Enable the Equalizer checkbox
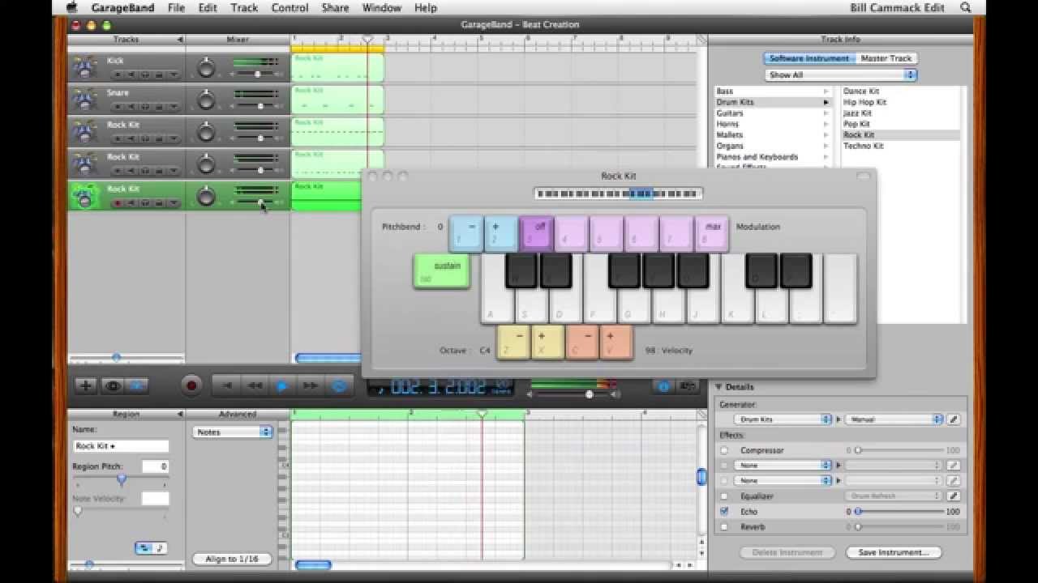The height and width of the screenshot is (583, 1038). tap(724, 496)
